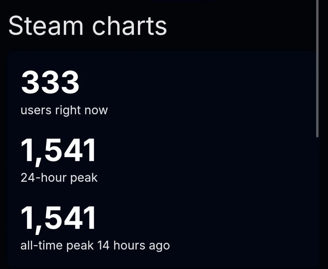Click the 24-hour peak label

(x=59, y=178)
